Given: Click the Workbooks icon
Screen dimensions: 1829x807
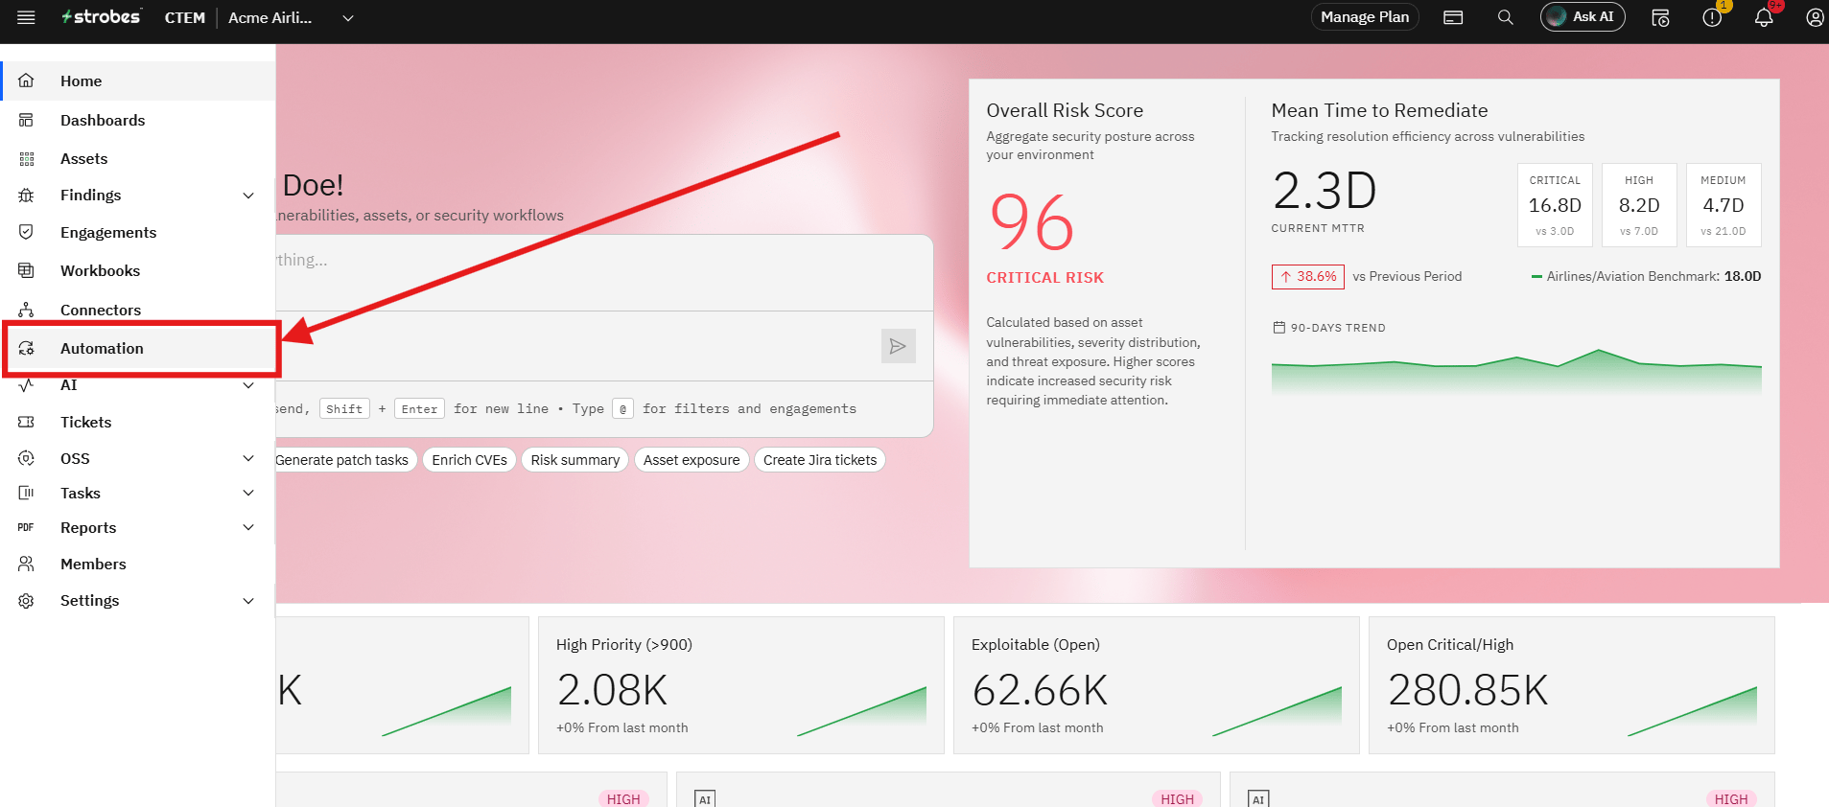Looking at the screenshot, I should [x=26, y=270].
